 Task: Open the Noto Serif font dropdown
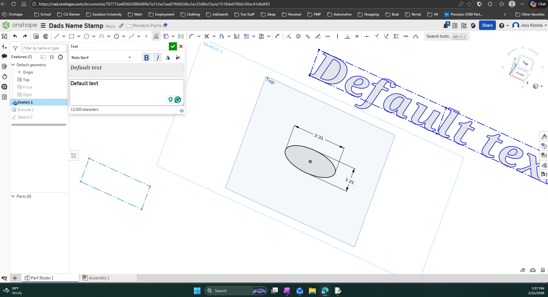click(x=101, y=58)
